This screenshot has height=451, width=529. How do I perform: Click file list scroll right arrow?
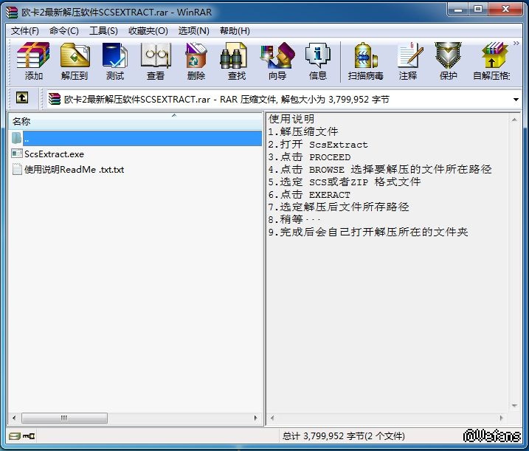pos(255,418)
